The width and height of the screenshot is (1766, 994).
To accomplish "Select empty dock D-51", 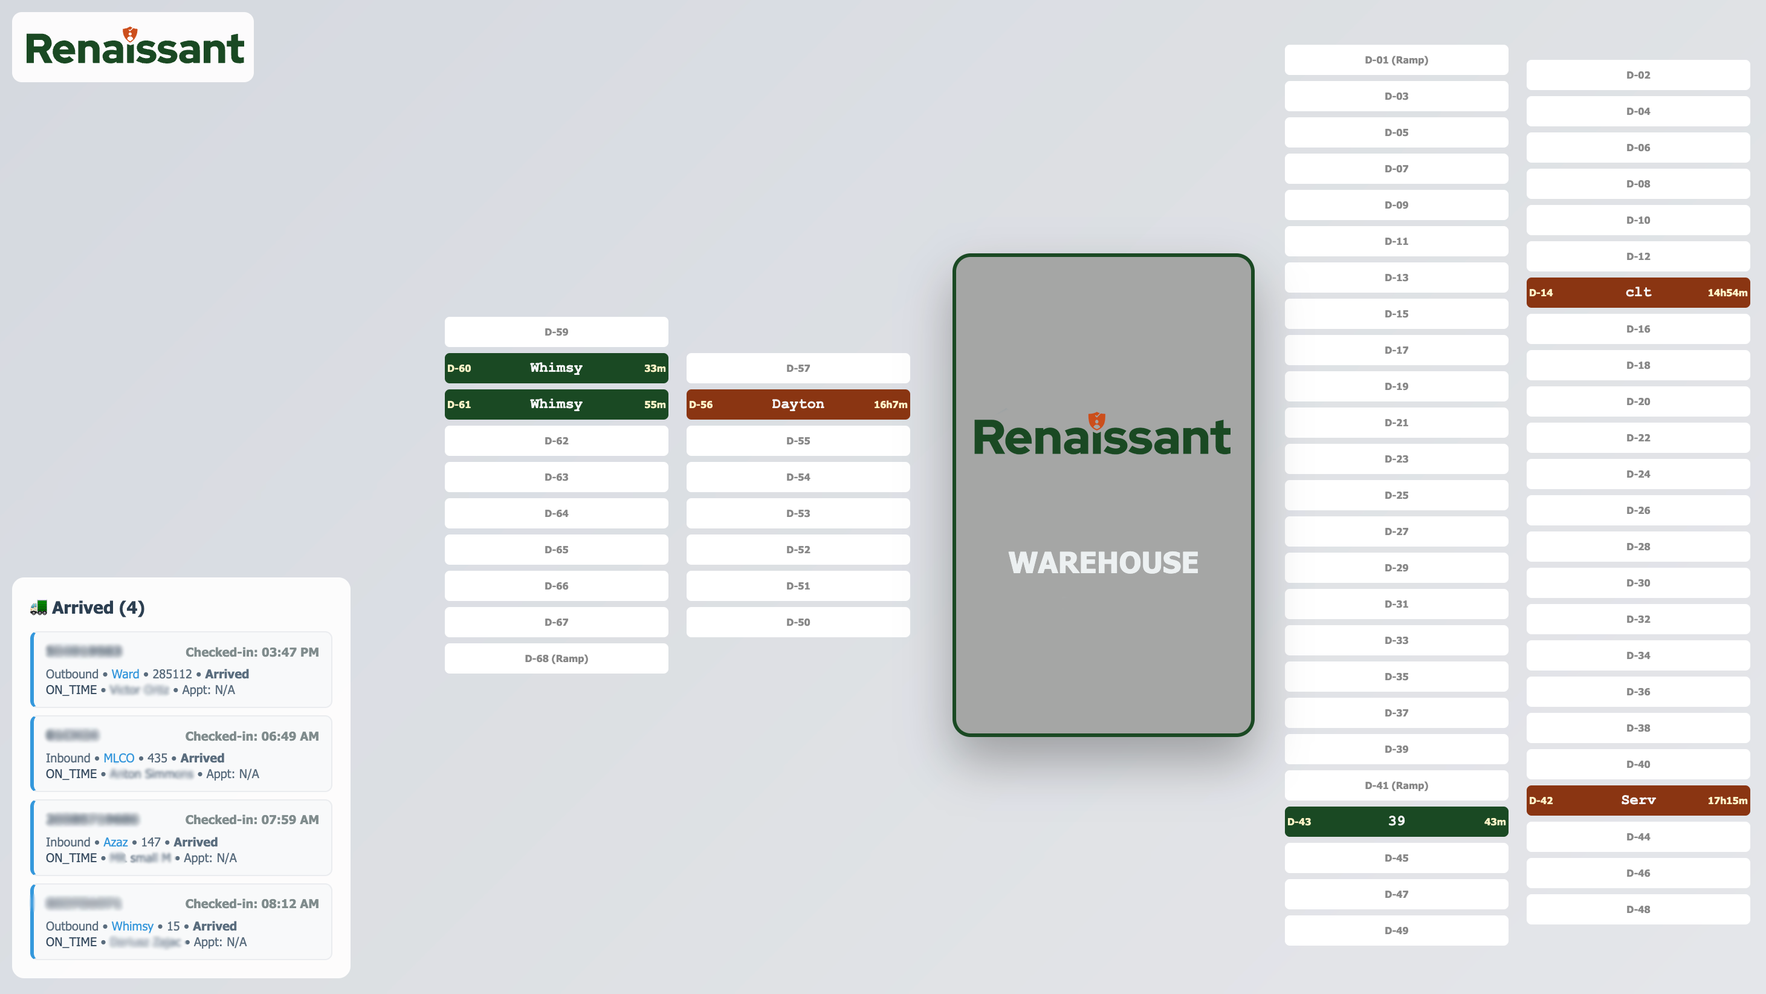I will (x=798, y=586).
